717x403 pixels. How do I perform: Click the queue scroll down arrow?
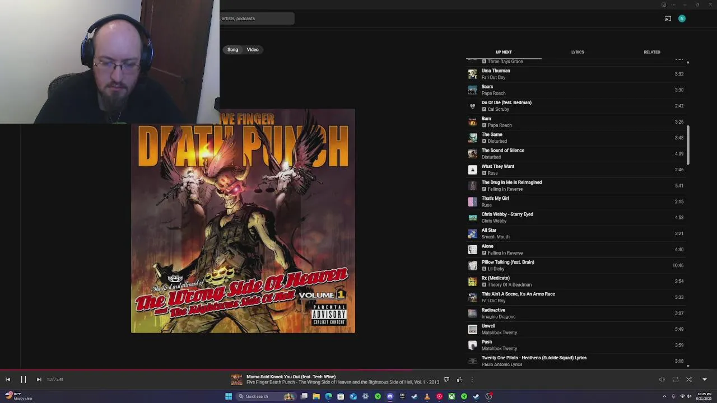688,365
